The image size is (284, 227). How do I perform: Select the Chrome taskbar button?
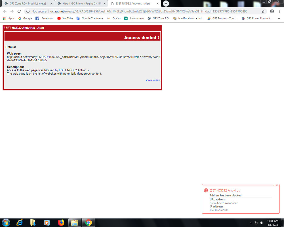[89, 223]
